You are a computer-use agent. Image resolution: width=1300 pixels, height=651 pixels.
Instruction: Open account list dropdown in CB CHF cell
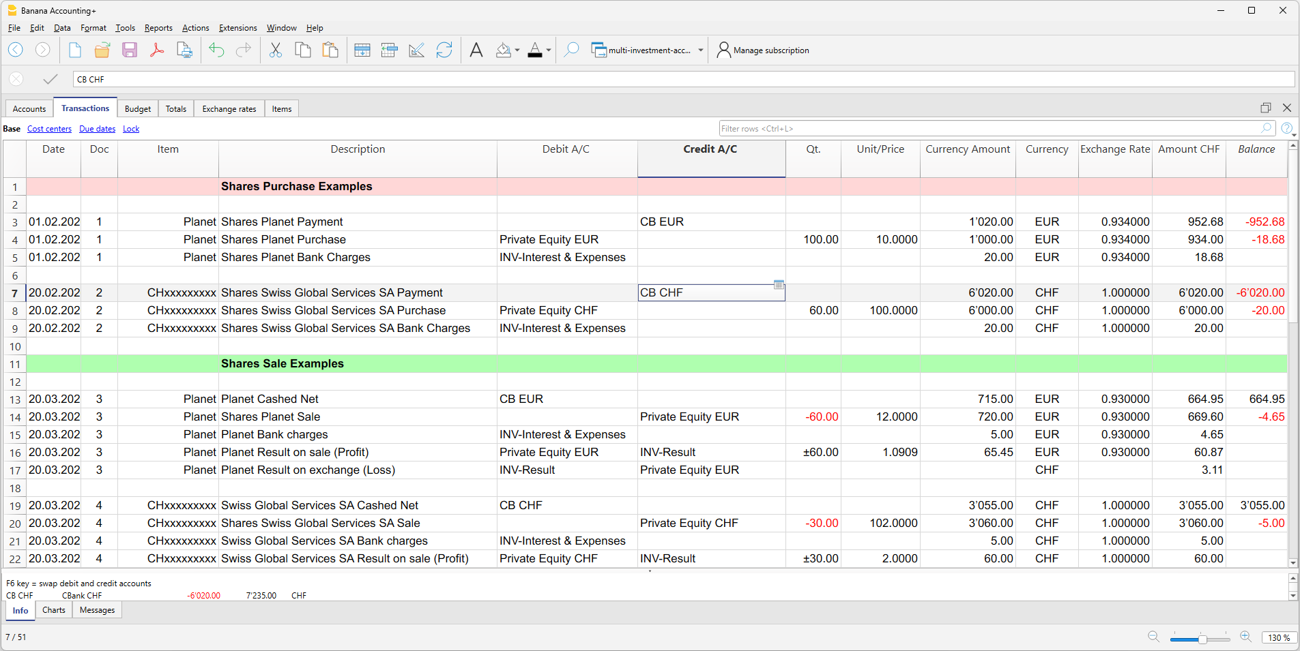click(x=779, y=284)
